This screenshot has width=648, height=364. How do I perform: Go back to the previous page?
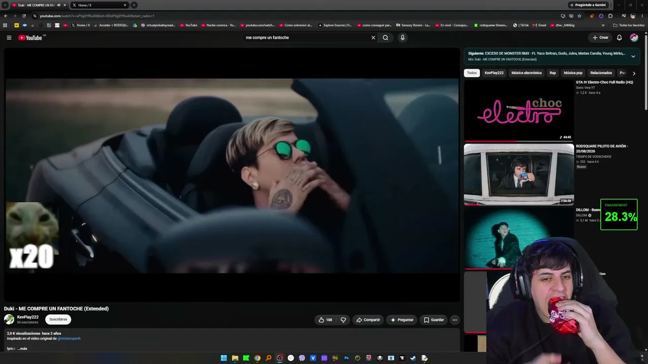(6, 16)
